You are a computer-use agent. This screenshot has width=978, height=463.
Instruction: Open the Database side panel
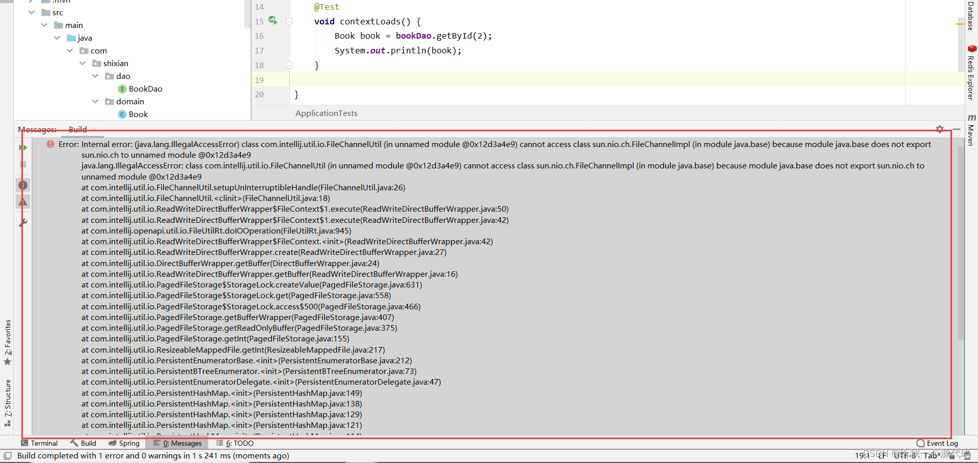coord(971,16)
